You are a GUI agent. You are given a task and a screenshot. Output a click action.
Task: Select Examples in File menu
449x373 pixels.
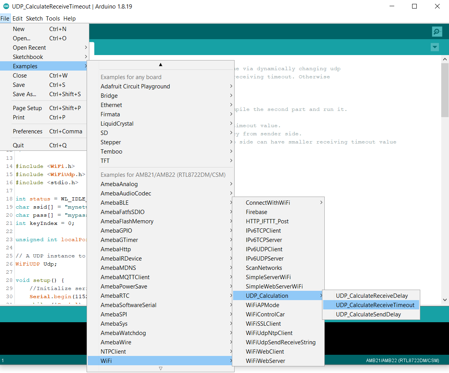coord(44,66)
